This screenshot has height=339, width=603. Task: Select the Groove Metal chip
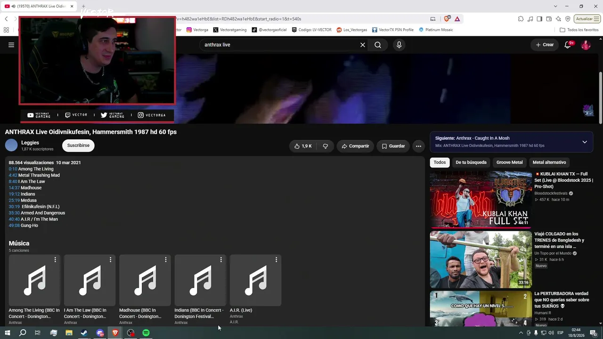click(x=509, y=162)
